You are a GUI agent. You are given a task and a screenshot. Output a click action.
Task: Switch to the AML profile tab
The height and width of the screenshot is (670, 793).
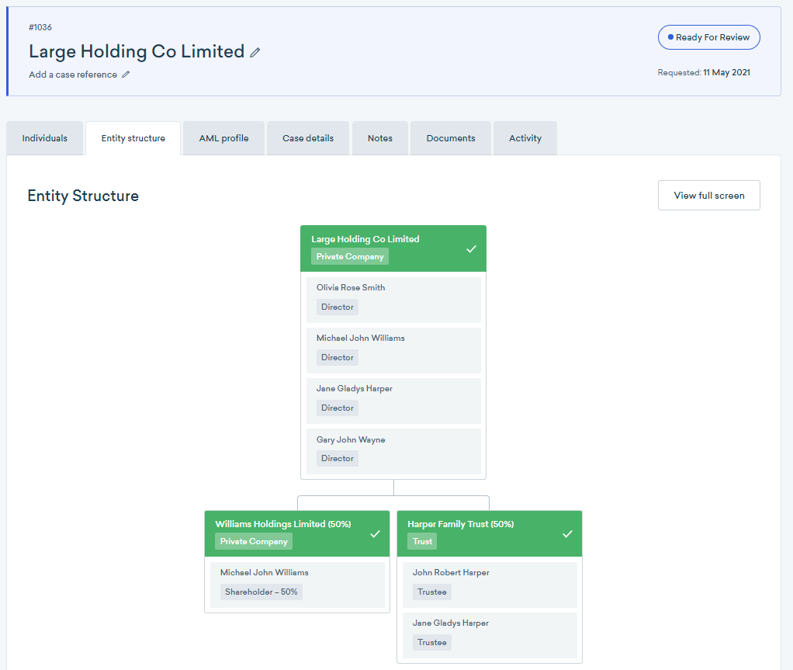click(223, 138)
